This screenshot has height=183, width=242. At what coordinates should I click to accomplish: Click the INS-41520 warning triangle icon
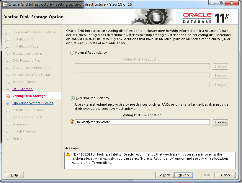click(x=68, y=154)
